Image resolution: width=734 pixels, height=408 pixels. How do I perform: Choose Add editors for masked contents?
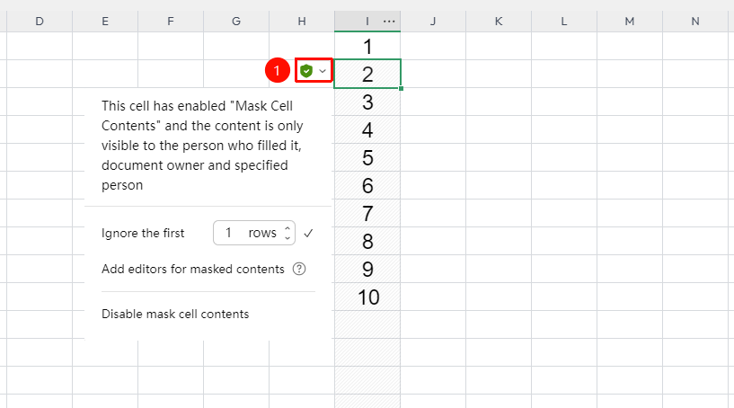[x=193, y=269]
